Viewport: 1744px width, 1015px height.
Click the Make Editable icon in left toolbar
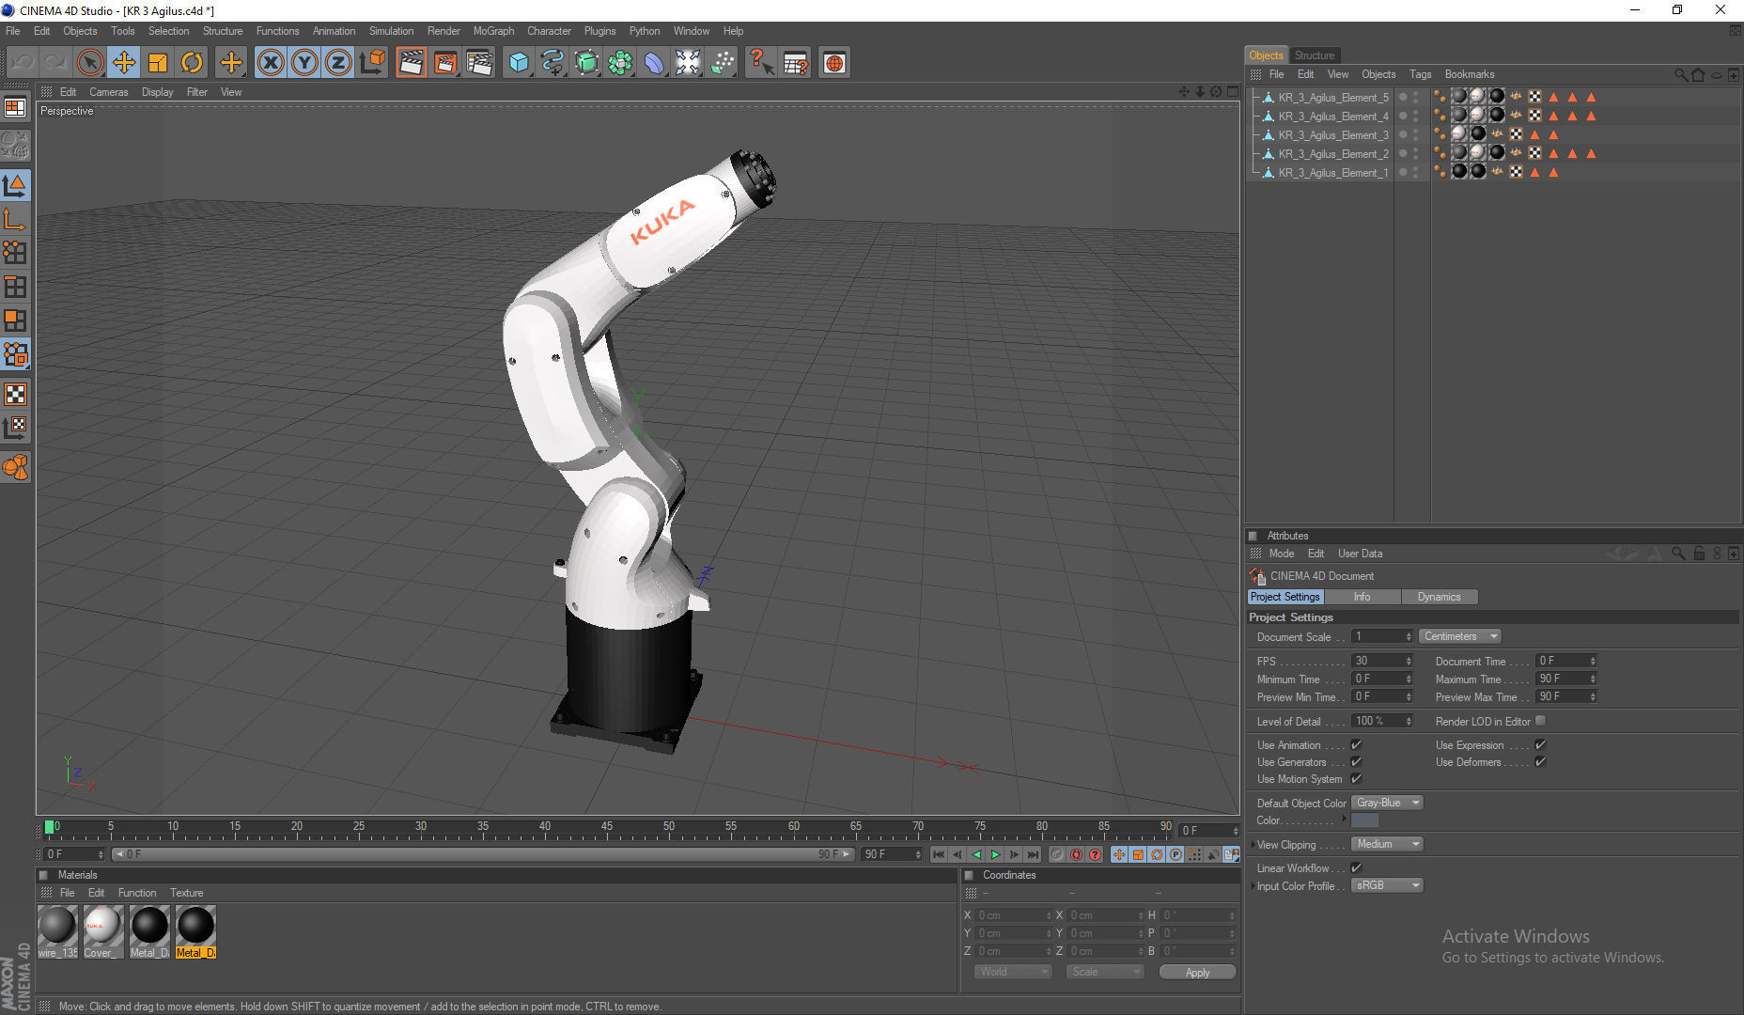tap(15, 146)
